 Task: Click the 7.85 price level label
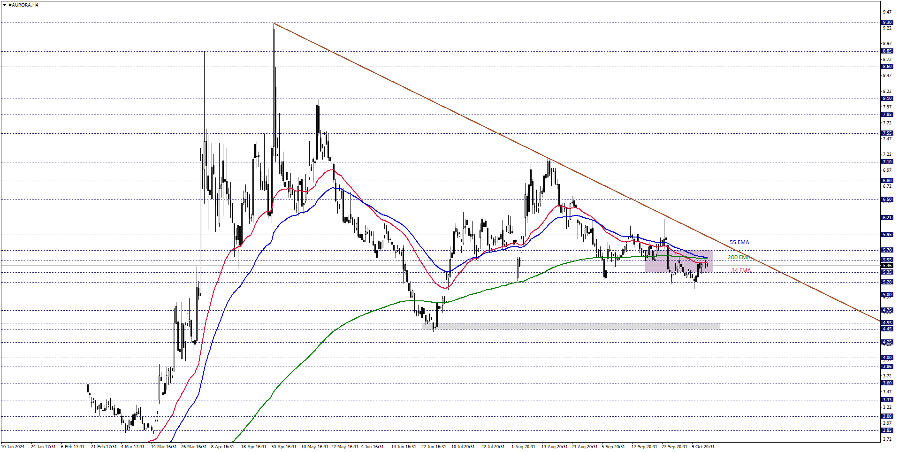tap(887, 115)
